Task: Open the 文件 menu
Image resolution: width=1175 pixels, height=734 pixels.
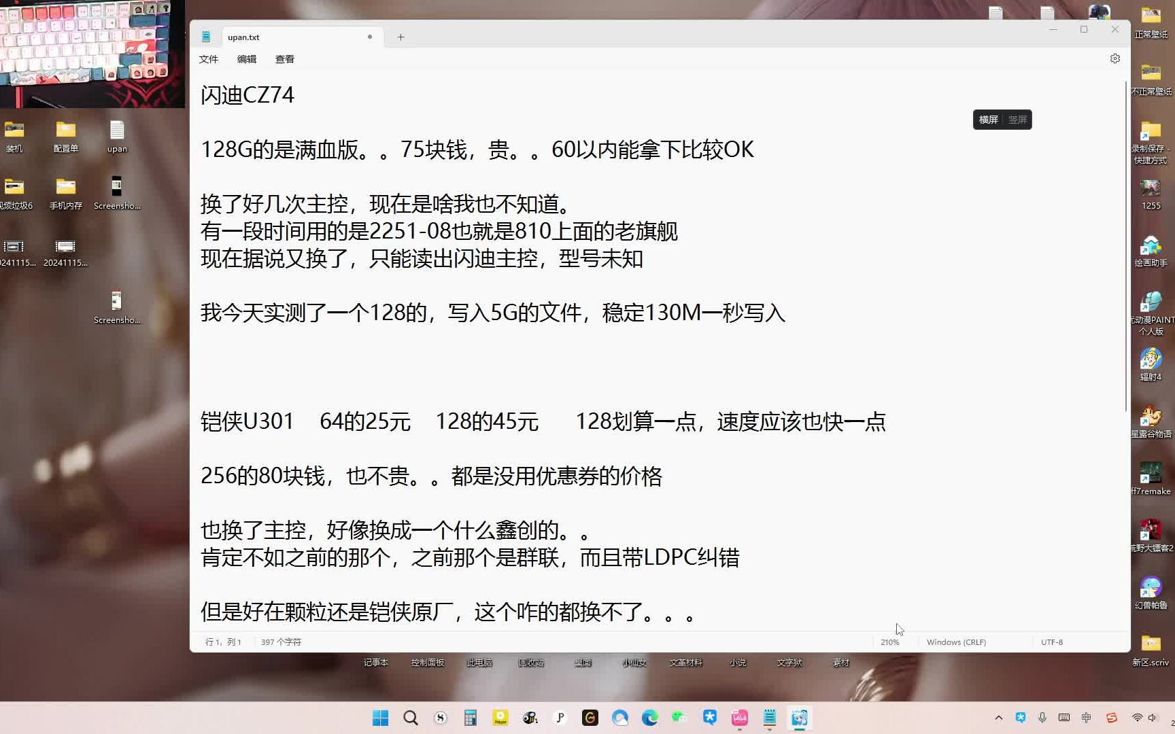Action: point(209,59)
